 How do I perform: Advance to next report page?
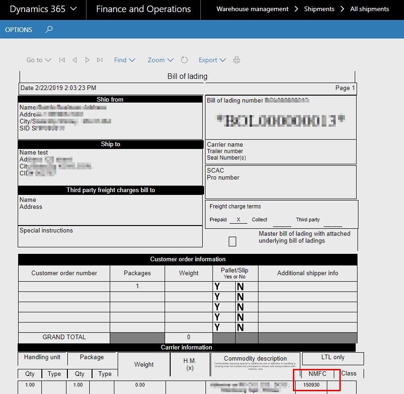(x=87, y=60)
